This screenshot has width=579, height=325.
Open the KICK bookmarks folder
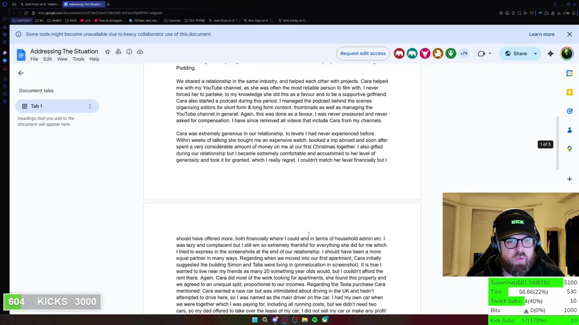point(71,20)
